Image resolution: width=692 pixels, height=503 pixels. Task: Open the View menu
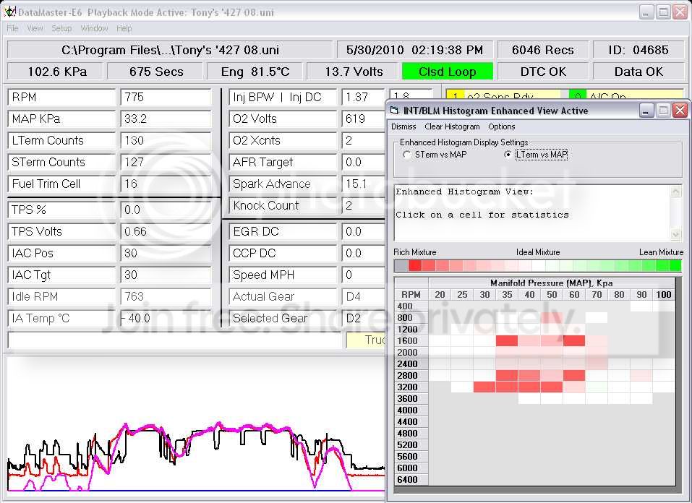[35, 28]
